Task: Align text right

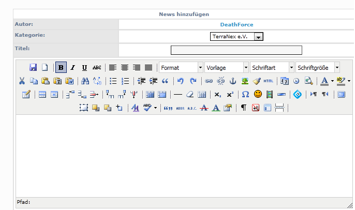Action: pyautogui.click(x=137, y=67)
